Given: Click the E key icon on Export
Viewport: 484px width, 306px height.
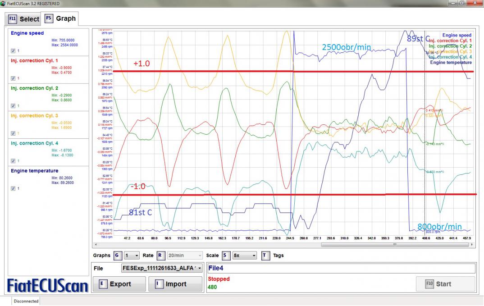Looking at the screenshot, I should pos(101,284).
